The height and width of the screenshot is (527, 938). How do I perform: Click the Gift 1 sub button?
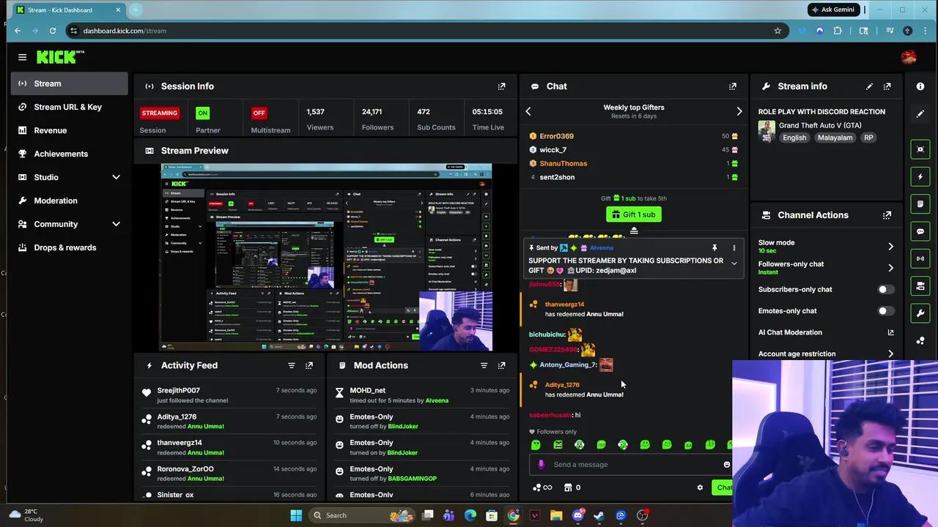coord(633,214)
